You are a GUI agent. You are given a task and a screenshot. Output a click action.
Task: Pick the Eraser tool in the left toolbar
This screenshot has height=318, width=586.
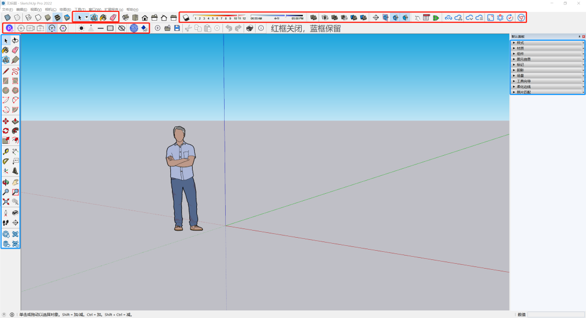(15, 50)
